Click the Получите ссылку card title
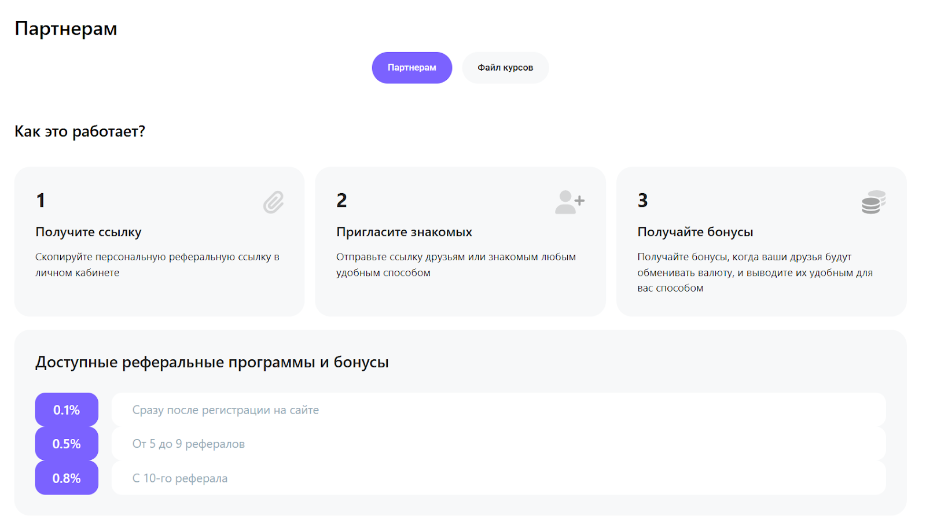Viewport: 926px width, 520px height. point(89,232)
